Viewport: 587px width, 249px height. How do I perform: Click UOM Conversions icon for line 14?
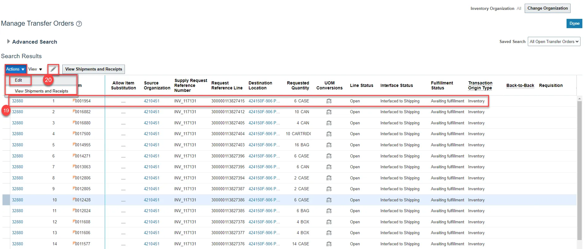pyautogui.click(x=329, y=244)
